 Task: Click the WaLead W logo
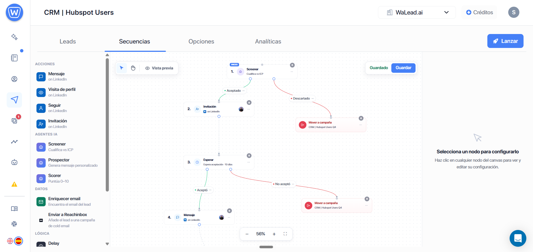click(14, 13)
